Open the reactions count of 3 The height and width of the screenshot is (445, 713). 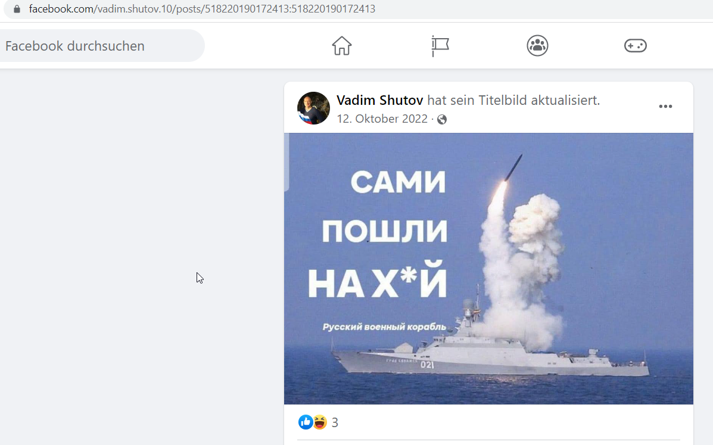tap(335, 423)
